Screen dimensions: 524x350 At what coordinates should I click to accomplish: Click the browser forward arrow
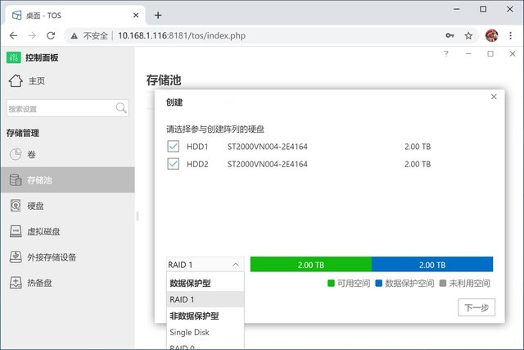click(x=32, y=35)
